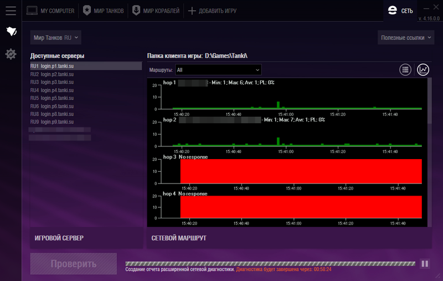Screen dimensions: 443x281
Task: Click the route graph vertical scrollbar
Action: tap(430, 152)
